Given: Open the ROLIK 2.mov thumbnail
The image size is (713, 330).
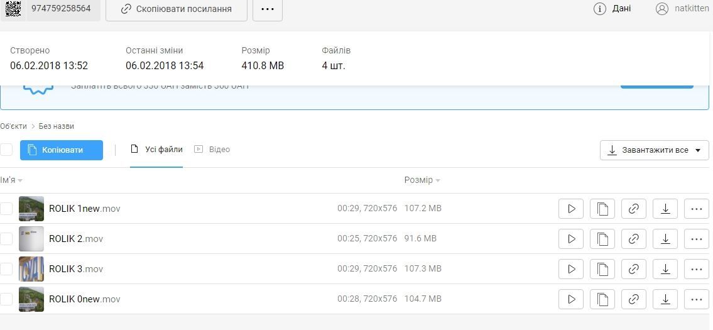Looking at the screenshot, I should [31, 239].
